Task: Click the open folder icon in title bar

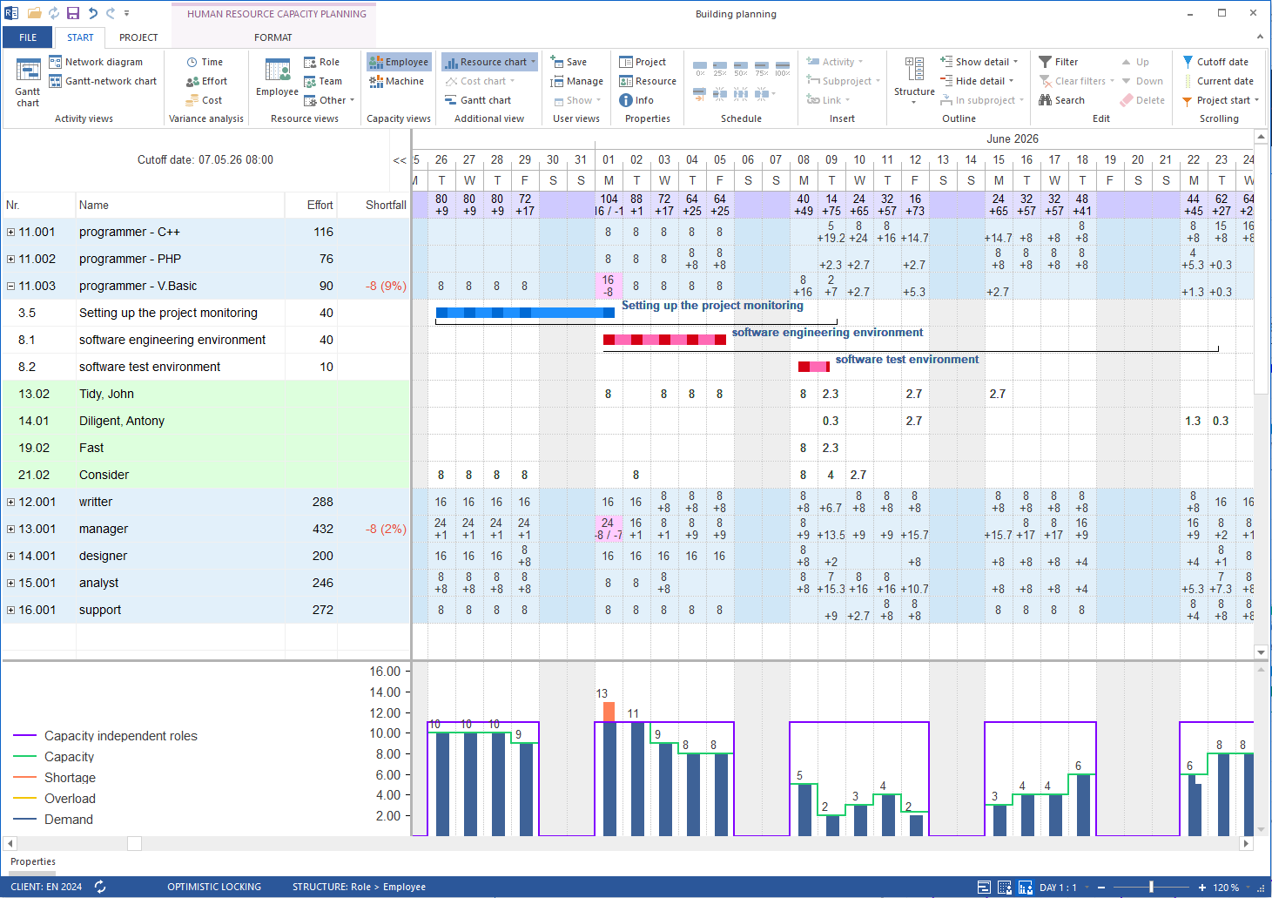Action: coord(34,13)
